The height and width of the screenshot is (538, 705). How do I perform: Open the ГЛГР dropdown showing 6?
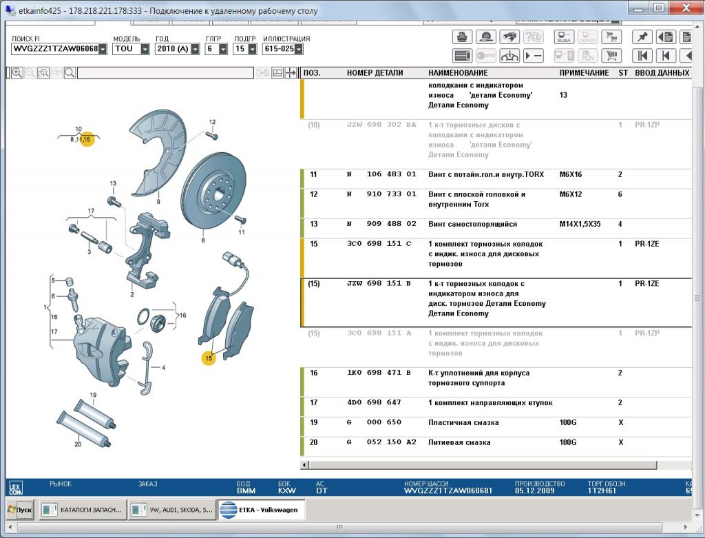223,49
